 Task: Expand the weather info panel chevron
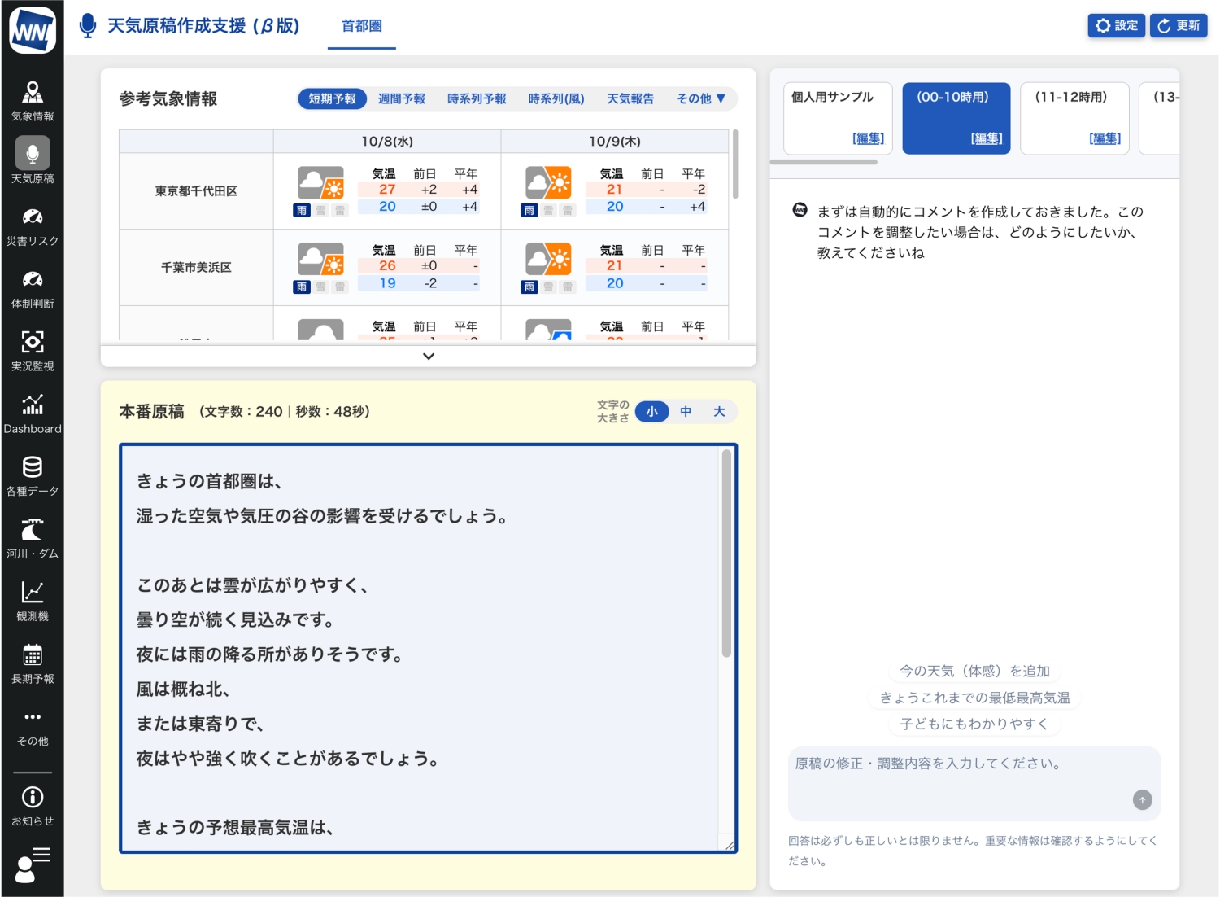click(x=429, y=357)
